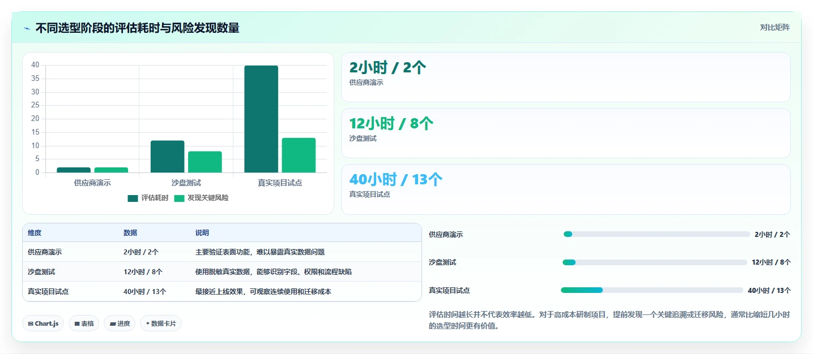This screenshot has width=813, height=354.
Task: Click the 沙盘测试 progress bar
Action: point(655,262)
